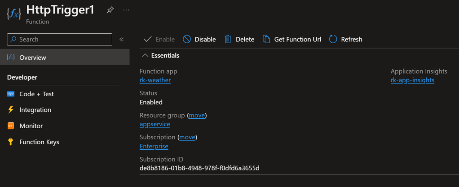Viewport: 459px width, 187px height.
Task: Open the rk-weather function app link
Action: point(155,80)
